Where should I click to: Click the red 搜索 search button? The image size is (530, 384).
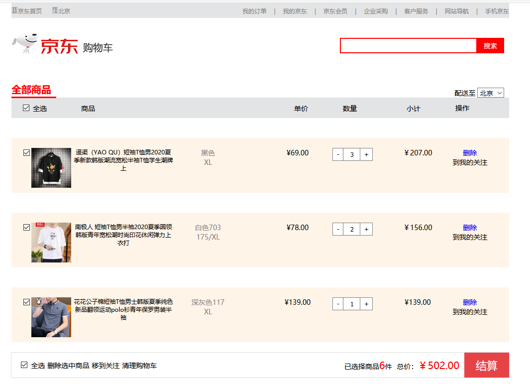(x=490, y=46)
